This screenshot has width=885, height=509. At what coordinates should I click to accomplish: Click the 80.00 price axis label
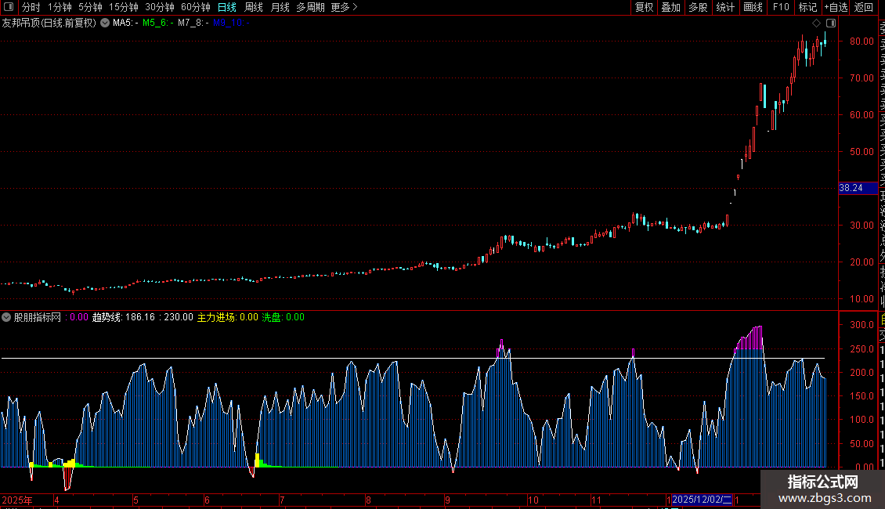coord(862,42)
